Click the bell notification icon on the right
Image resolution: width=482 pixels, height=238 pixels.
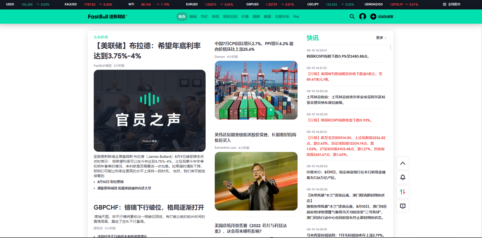pyautogui.click(x=403, y=177)
